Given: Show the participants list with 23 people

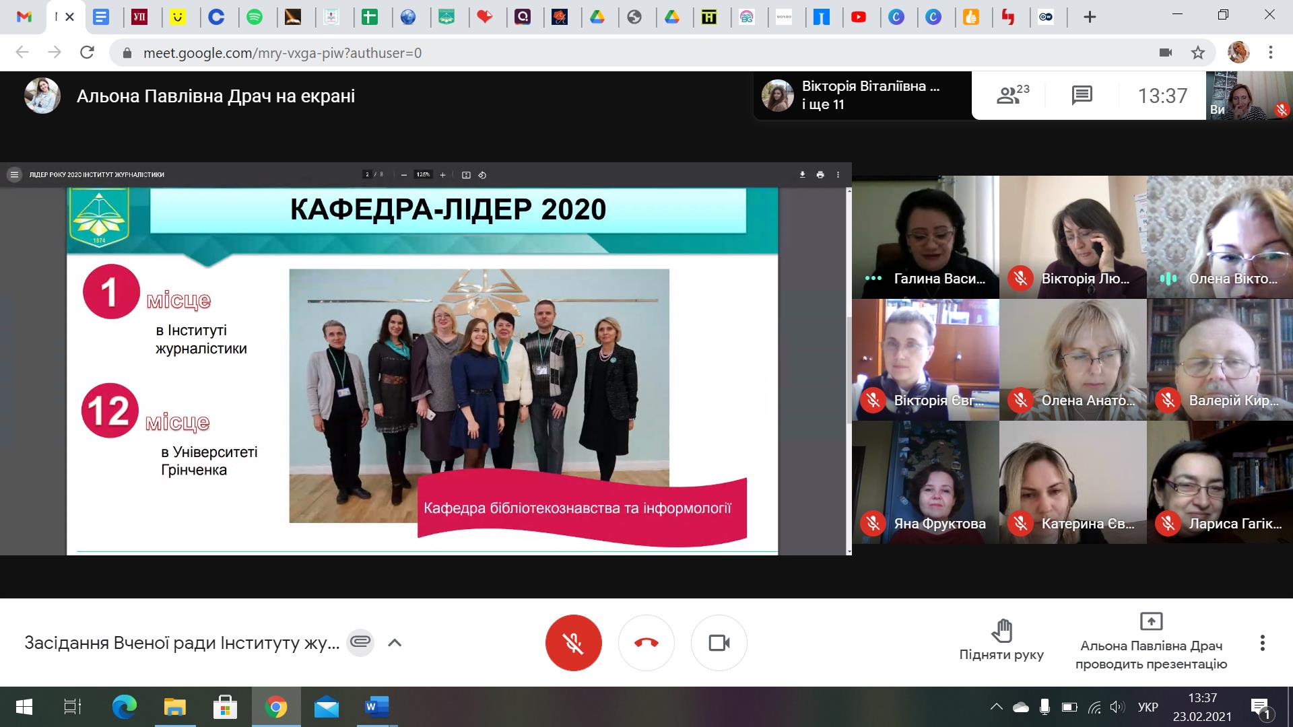Looking at the screenshot, I should pyautogui.click(x=1012, y=96).
